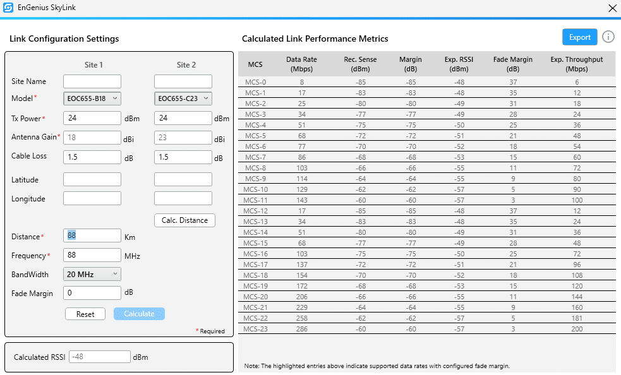Image resolution: width=621 pixels, height=375 pixels.
Task: Click the Calculated RSSI output field
Action: (99, 357)
